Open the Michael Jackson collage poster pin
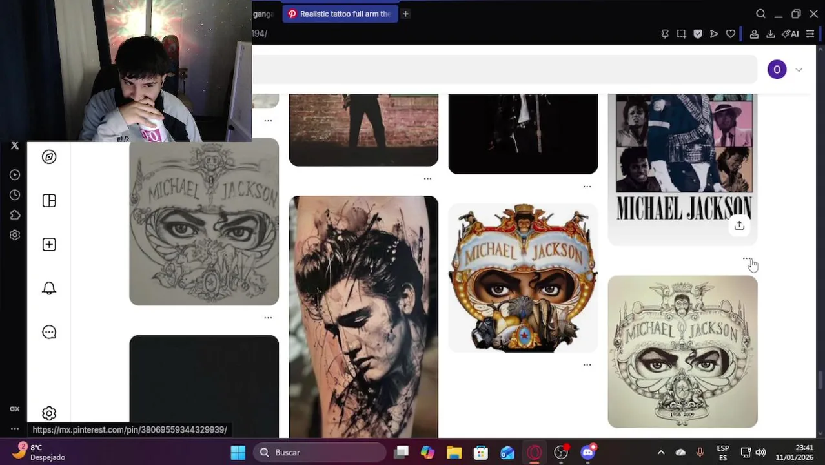This screenshot has height=465, width=825. coord(682,169)
